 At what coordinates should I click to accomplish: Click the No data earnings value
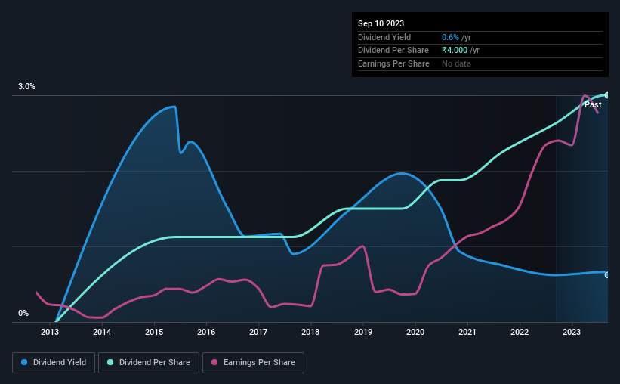456,63
